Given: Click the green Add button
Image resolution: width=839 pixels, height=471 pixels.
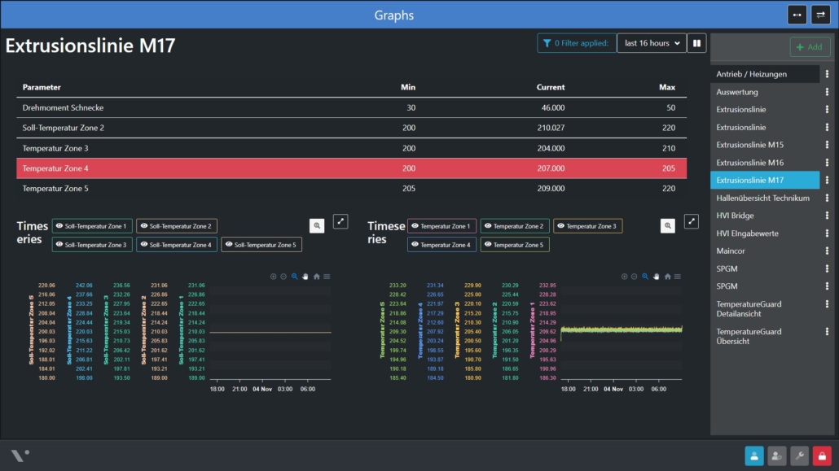Looking at the screenshot, I should point(810,47).
